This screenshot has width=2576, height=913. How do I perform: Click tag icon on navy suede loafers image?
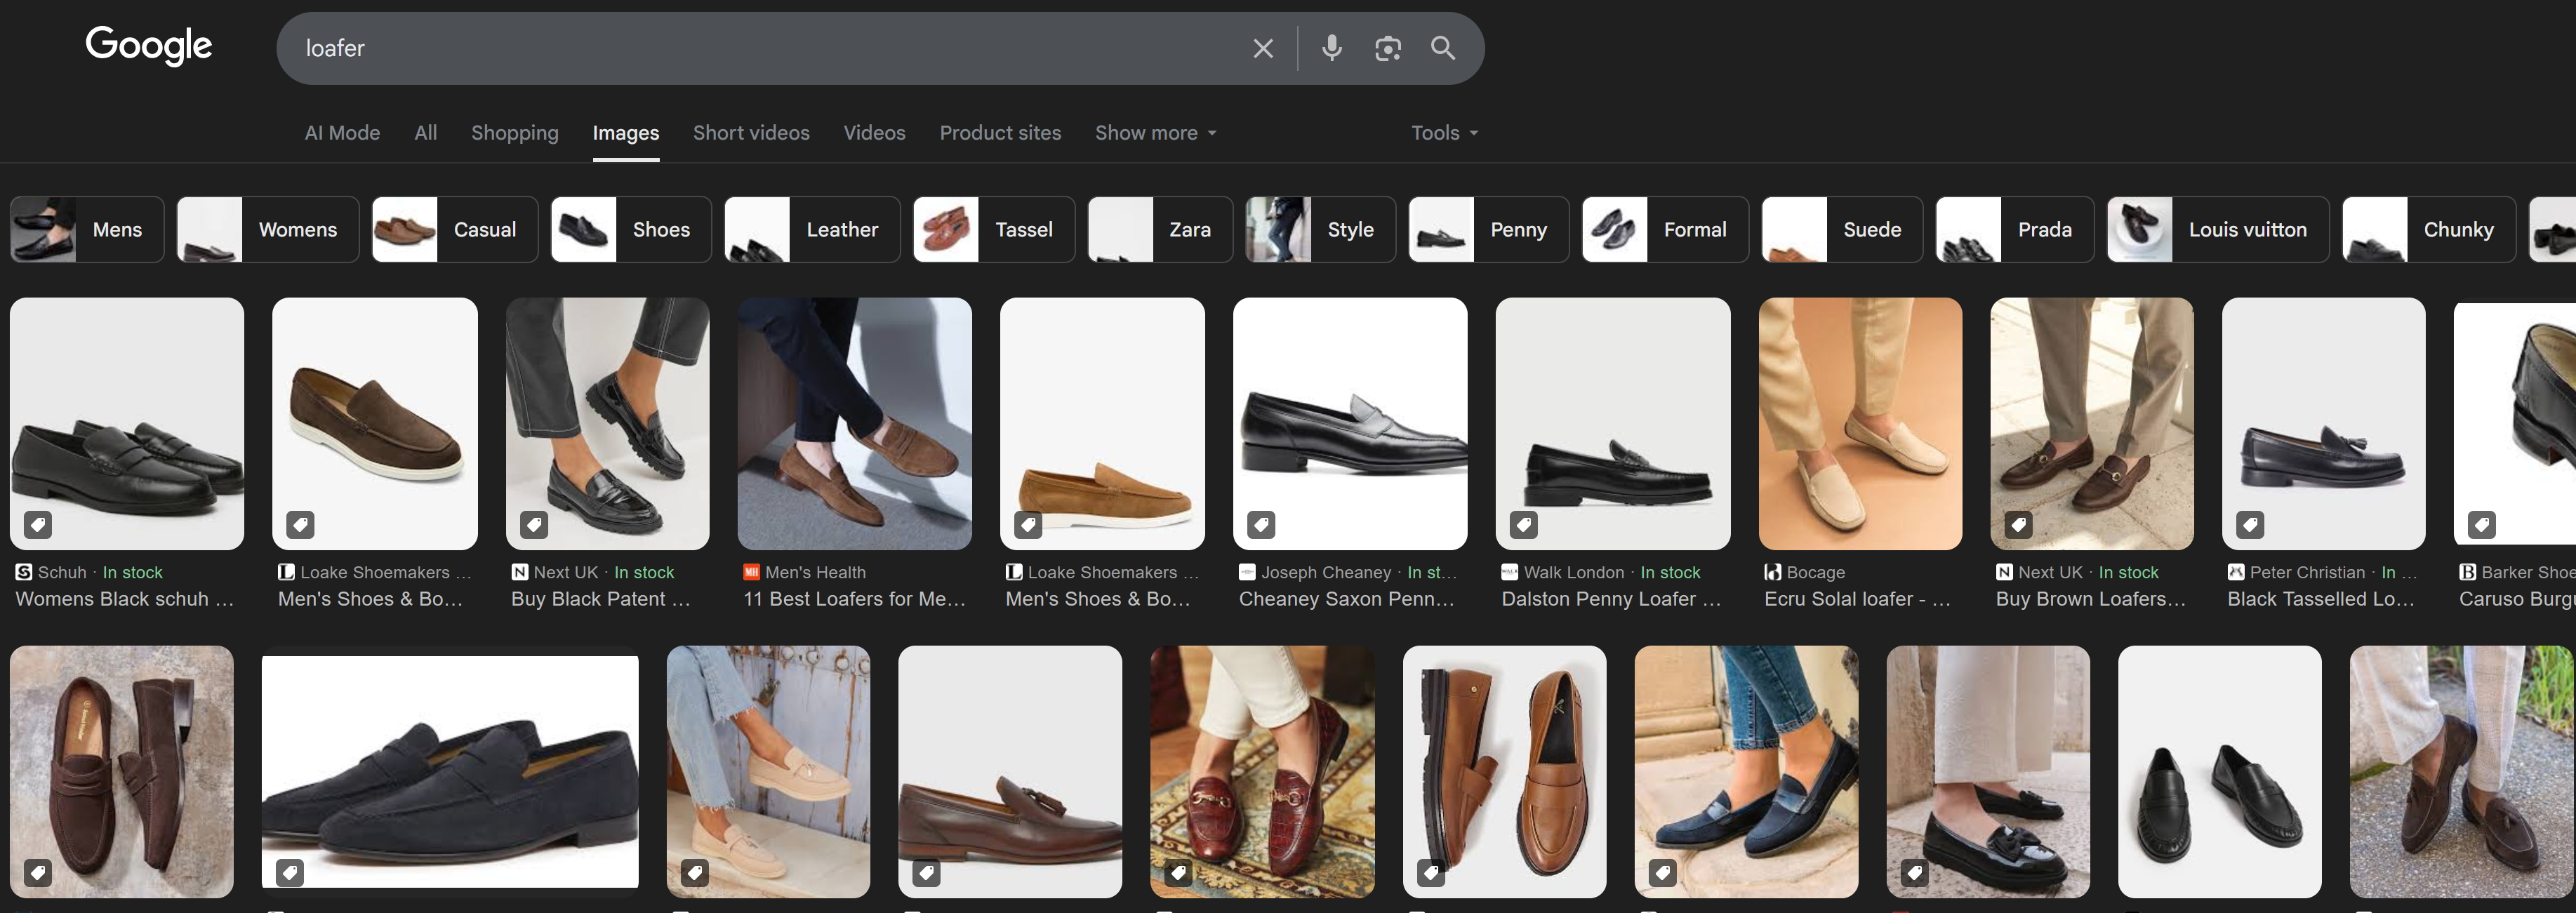[x=290, y=872]
